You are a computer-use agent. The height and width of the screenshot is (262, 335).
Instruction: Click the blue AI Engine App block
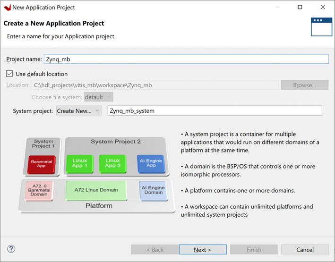[x=150, y=163]
